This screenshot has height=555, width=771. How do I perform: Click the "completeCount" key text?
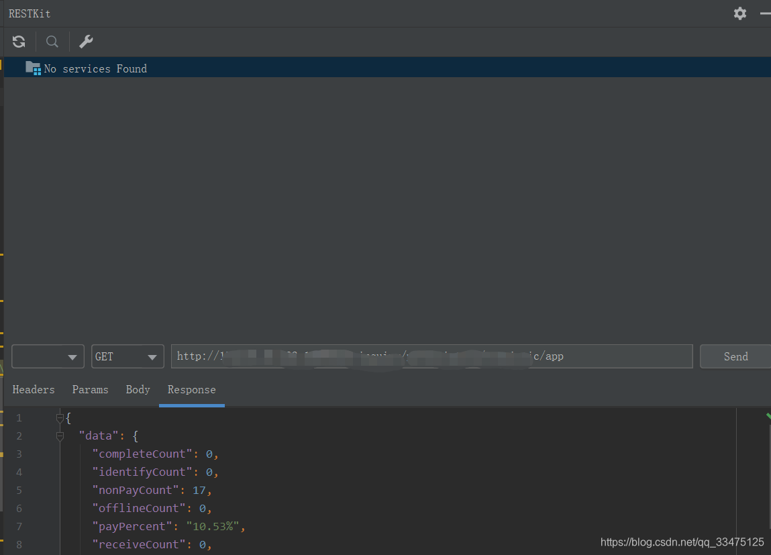(x=142, y=454)
